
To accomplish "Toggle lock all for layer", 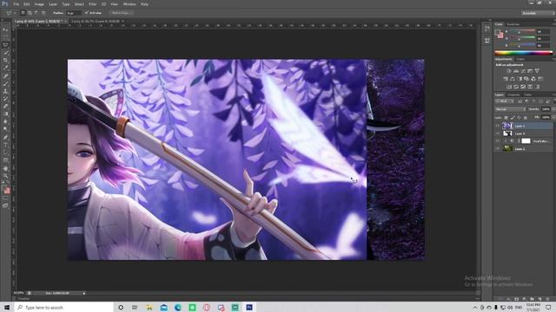I will 525,118.
